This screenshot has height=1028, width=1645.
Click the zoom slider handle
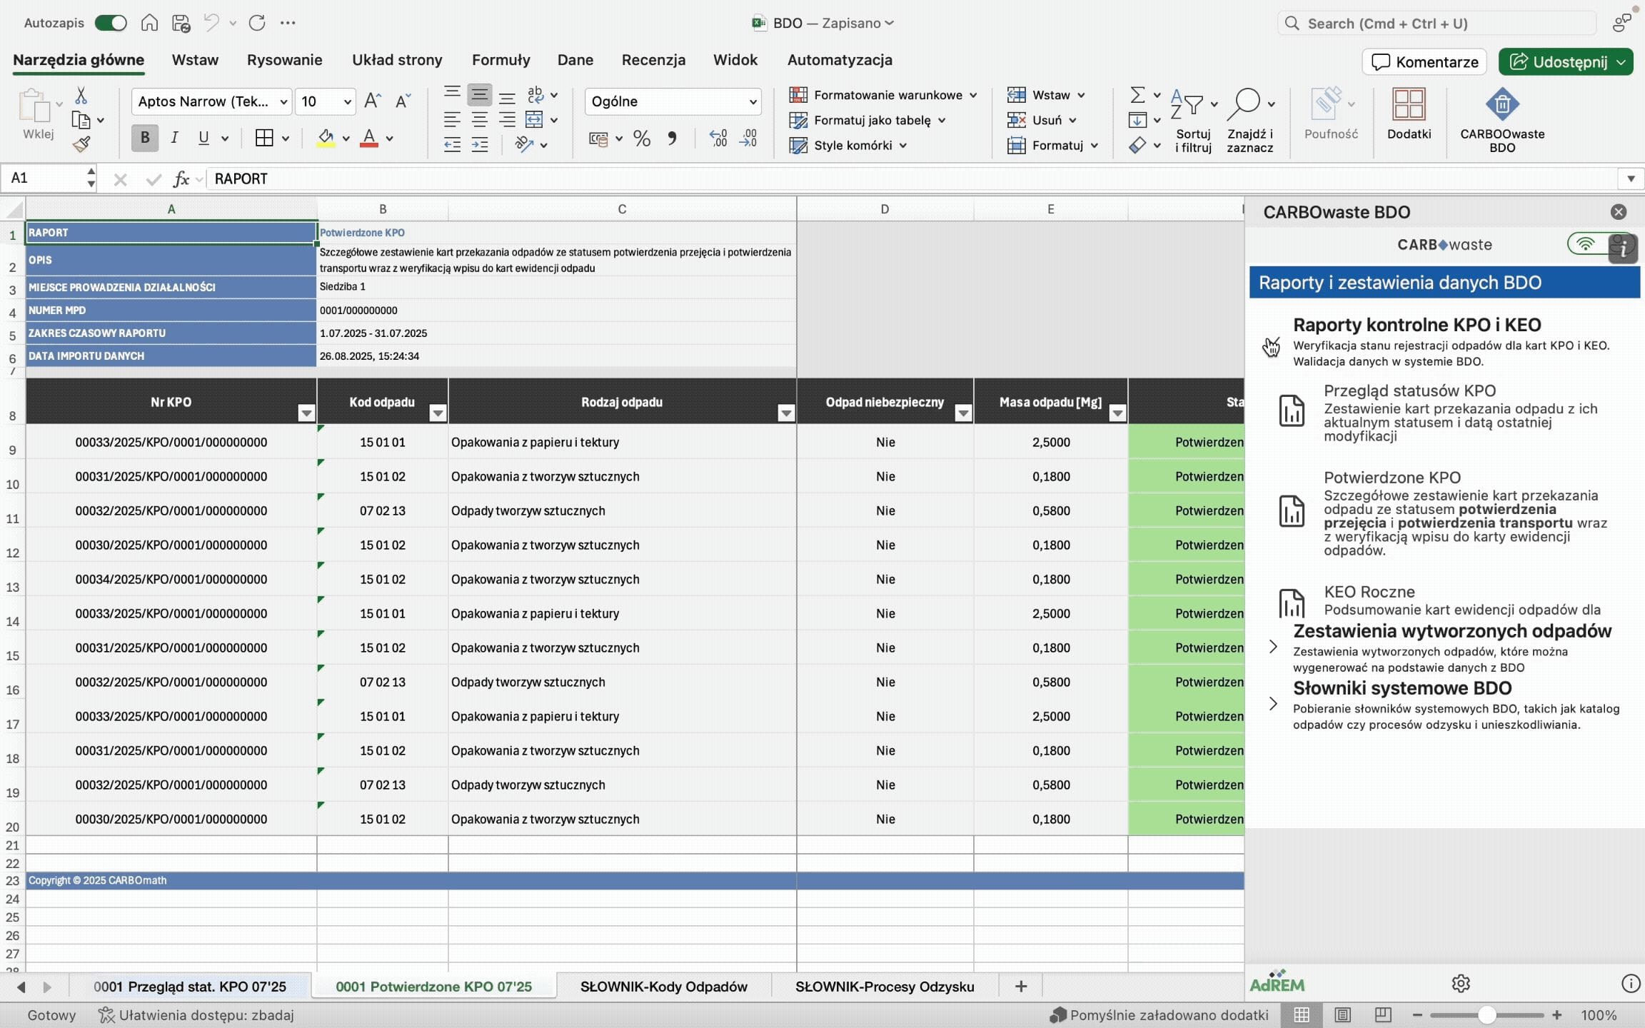pyautogui.click(x=1486, y=1014)
